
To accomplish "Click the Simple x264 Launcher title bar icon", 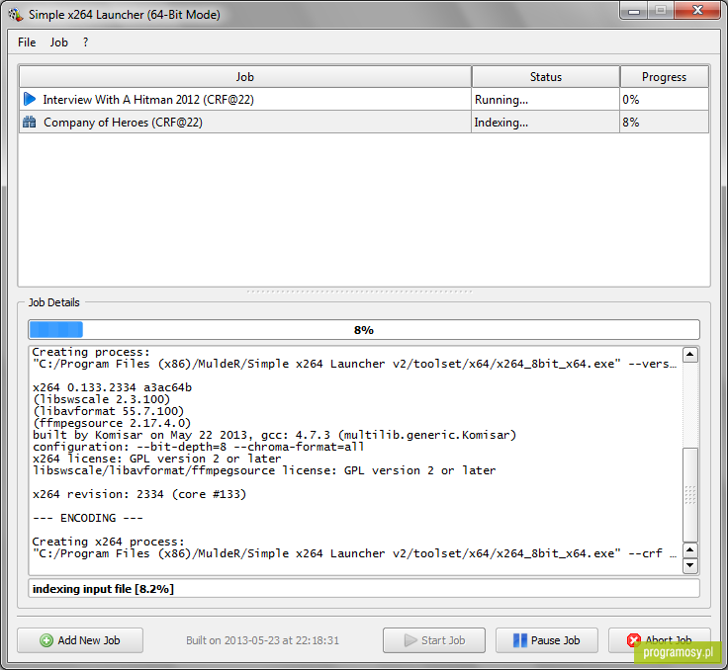I will click(15, 15).
